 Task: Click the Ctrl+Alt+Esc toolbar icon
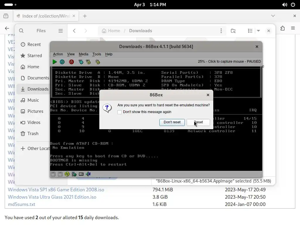[88, 62]
